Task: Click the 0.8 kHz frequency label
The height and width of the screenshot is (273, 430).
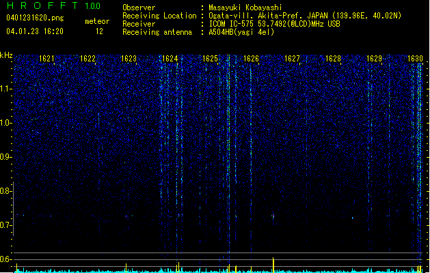Action: 5,191
